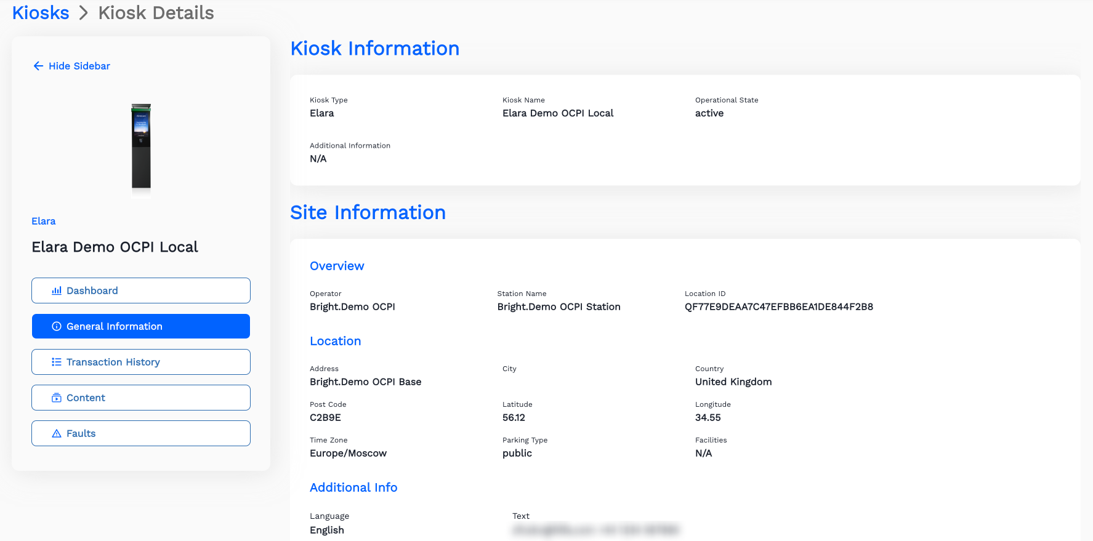Click the back arrow icon beside Hide Sidebar
This screenshot has width=1093, height=541.
38,66
